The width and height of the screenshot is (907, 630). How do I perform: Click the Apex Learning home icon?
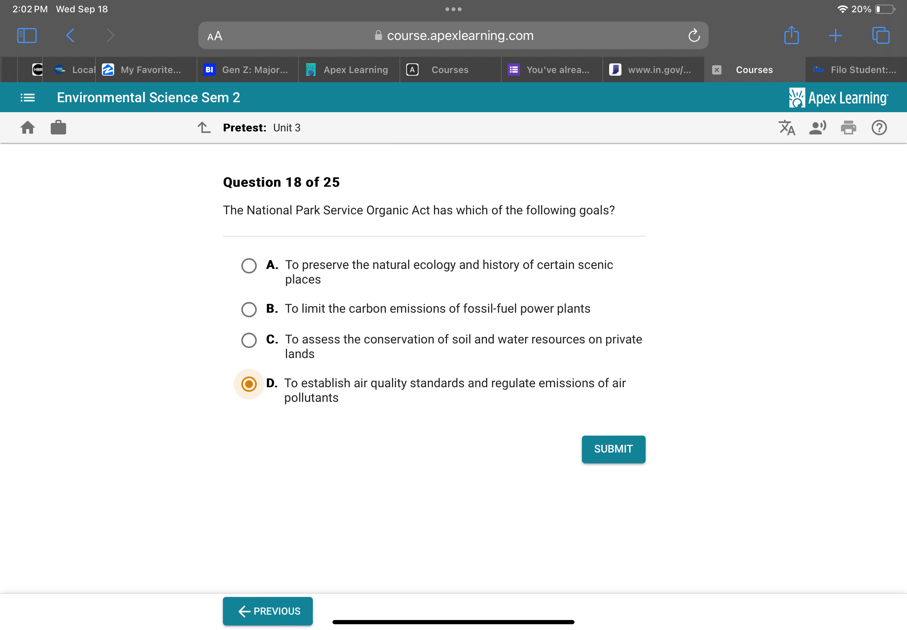coord(28,128)
